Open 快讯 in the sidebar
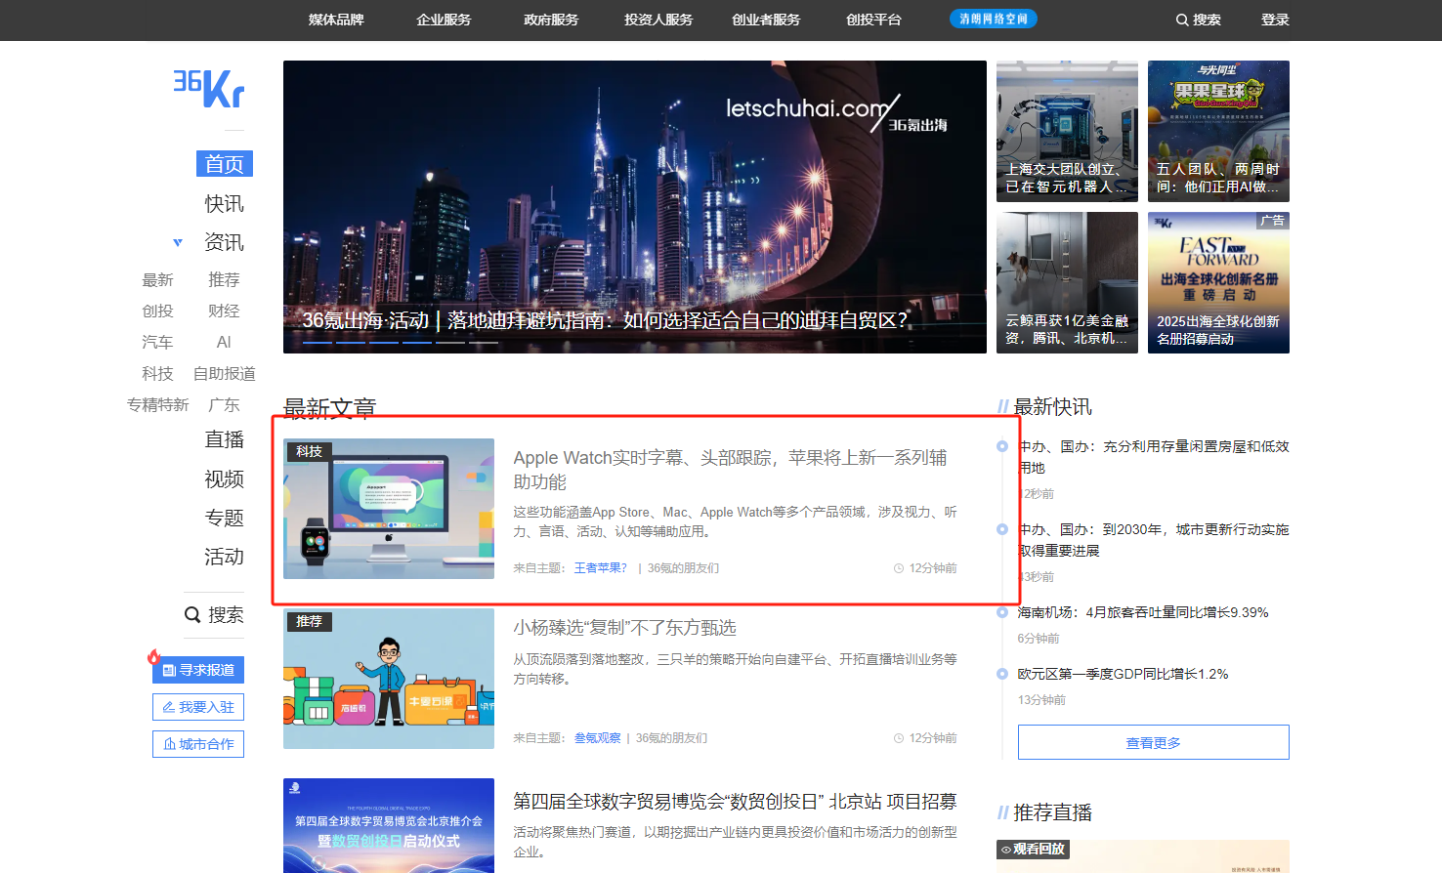This screenshot has width=1442, height=873. [225, 203]
